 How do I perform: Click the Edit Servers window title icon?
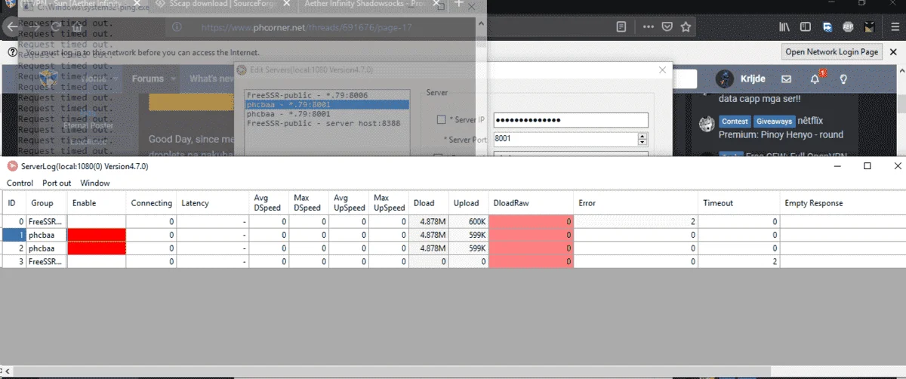pos(242,69)
